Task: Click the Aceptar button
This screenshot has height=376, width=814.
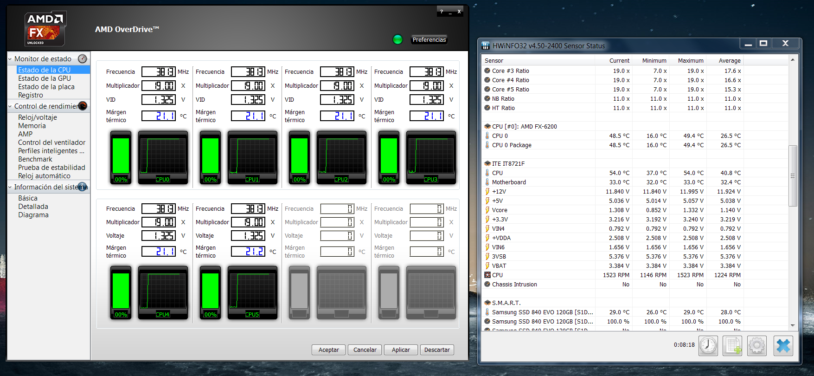Action: coord(328,350)
